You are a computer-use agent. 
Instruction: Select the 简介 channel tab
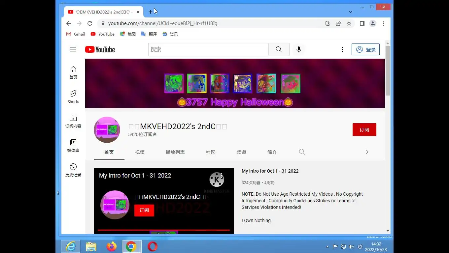click(x=272, y=152)
